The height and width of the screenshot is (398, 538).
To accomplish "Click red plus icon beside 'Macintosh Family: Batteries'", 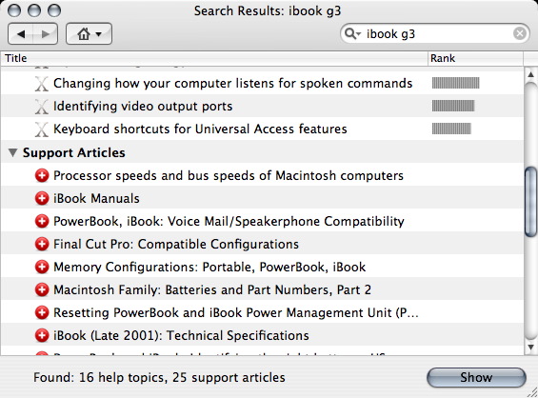I will 42,289.
